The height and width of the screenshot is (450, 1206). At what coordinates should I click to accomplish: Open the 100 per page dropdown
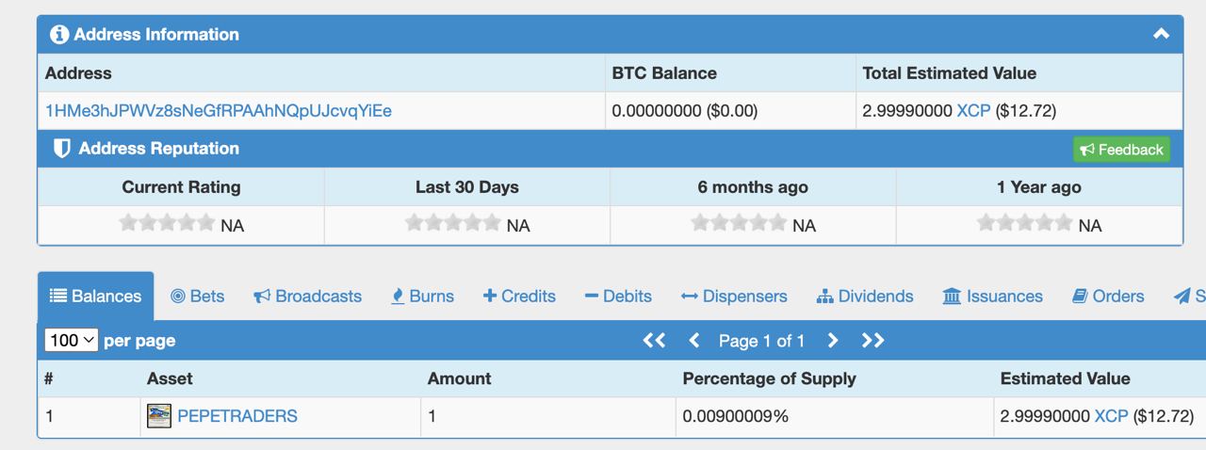[x=72, y=340]
